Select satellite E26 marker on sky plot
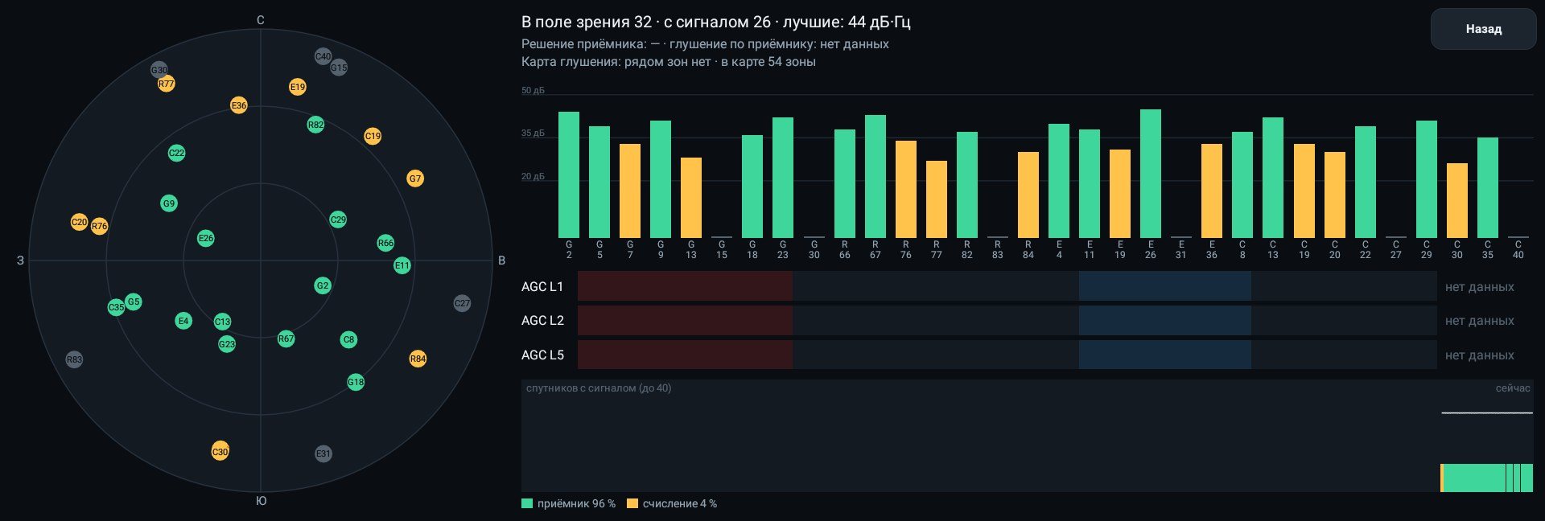Viewport: 1545px width, 521px height. [x=206, y=238]
